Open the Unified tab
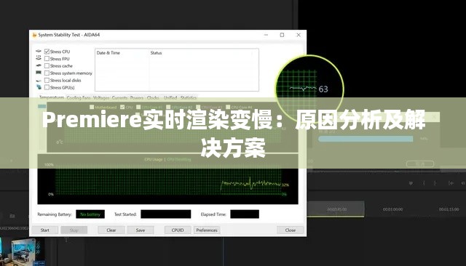Viewport: 466px width, 266px height. 170,97
